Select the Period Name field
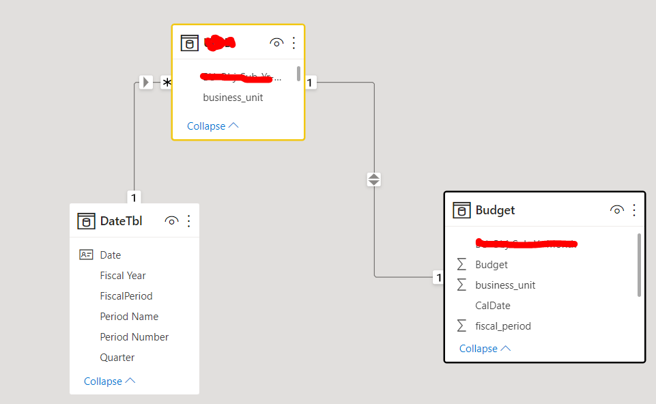The width and height of the screenshot is (656, 404). pos(129,317)
